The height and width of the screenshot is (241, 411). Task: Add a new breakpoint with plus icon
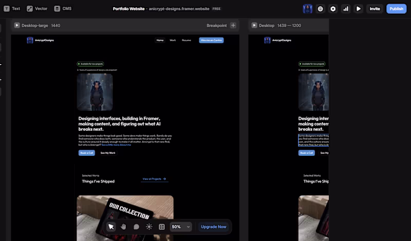[233, 26]
